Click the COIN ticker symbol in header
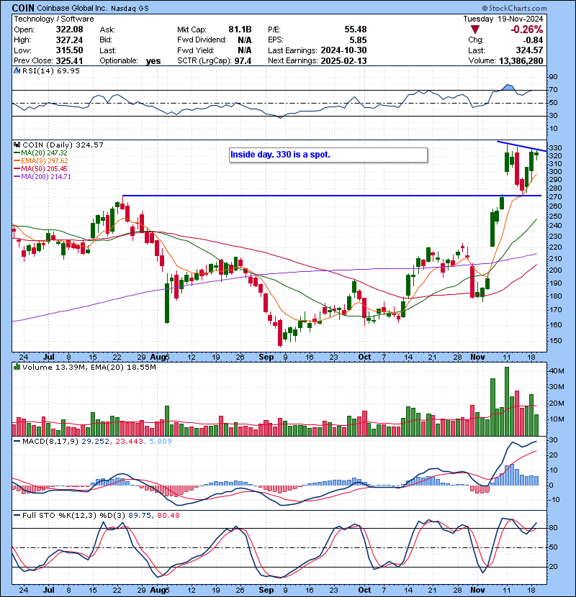 pyautogui.click(x=23, y=8)
